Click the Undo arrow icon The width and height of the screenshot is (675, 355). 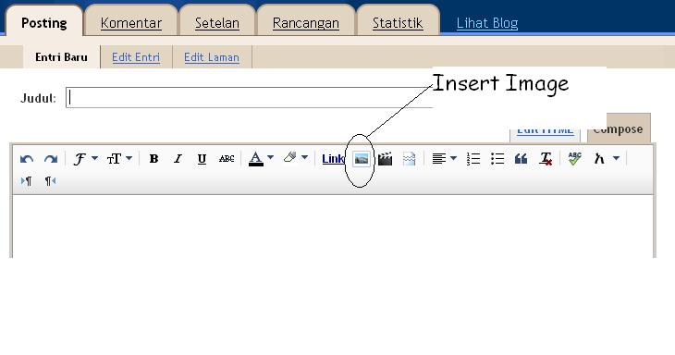point(27,159)
